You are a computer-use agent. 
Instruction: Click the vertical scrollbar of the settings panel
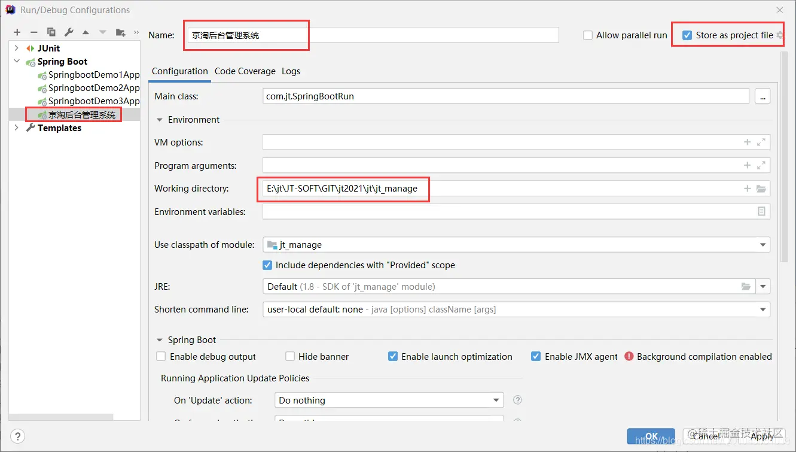(783, 156)
